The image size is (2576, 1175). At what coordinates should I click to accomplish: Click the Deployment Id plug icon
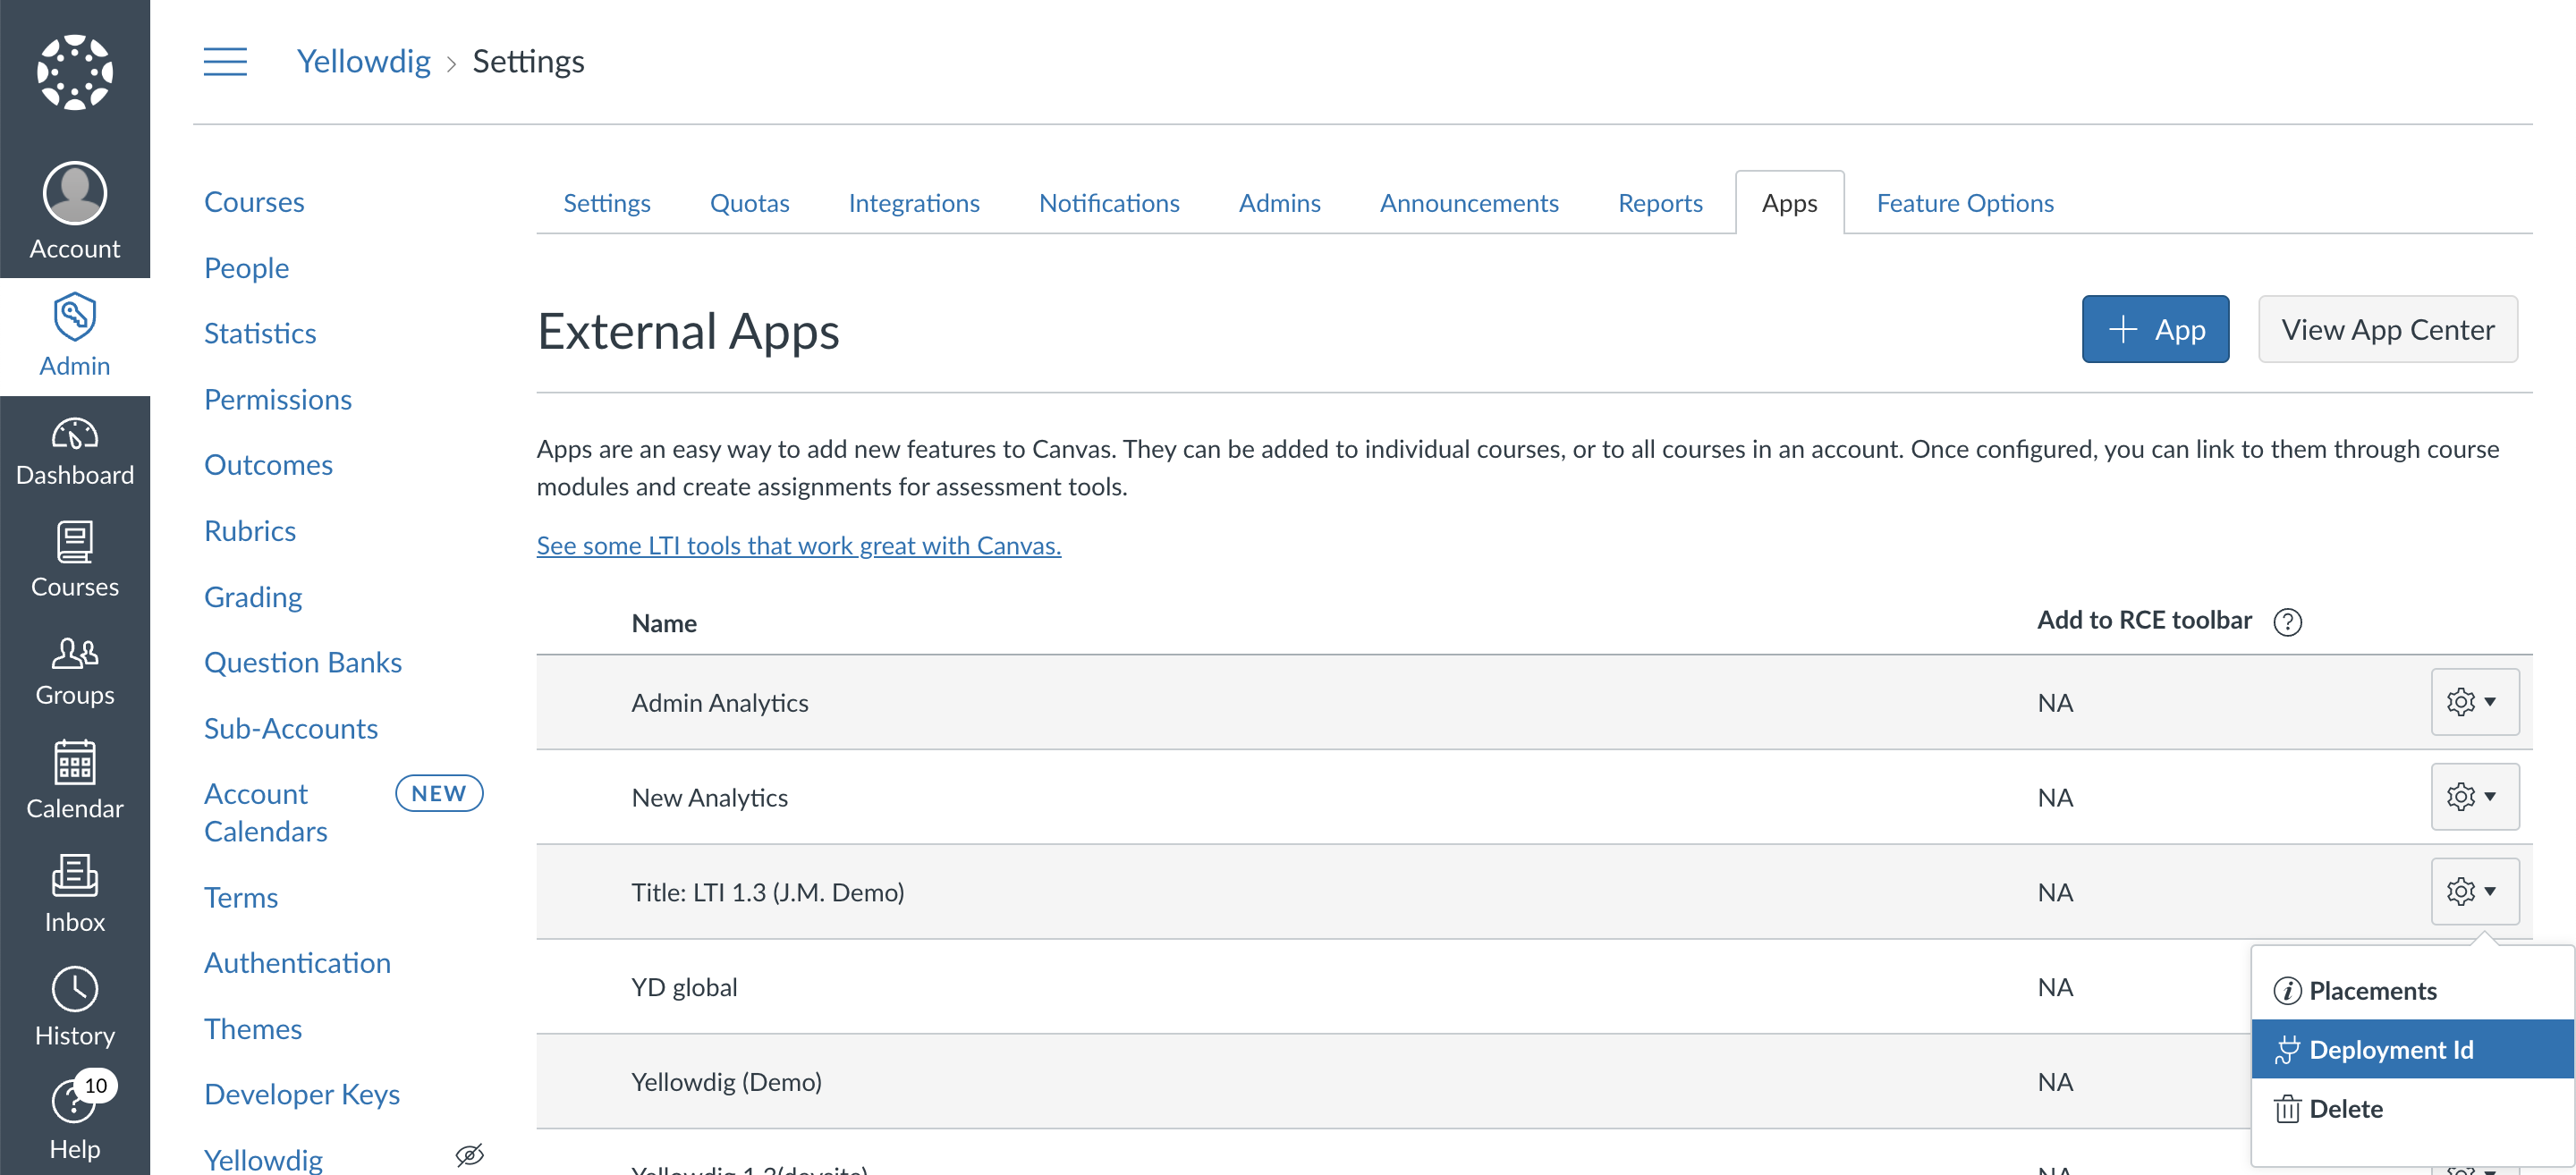[x=2287, y=1050]
